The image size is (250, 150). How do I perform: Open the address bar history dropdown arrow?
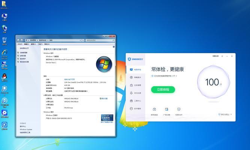point(80,40)
